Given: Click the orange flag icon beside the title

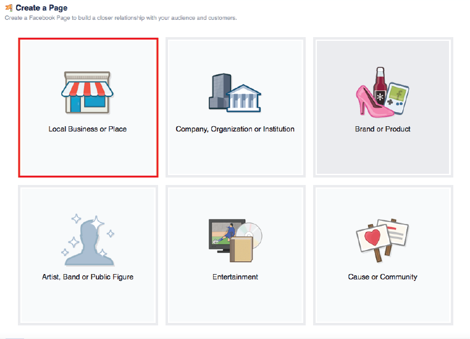Looking at the screenshot, I should click(x=9, y=8).
